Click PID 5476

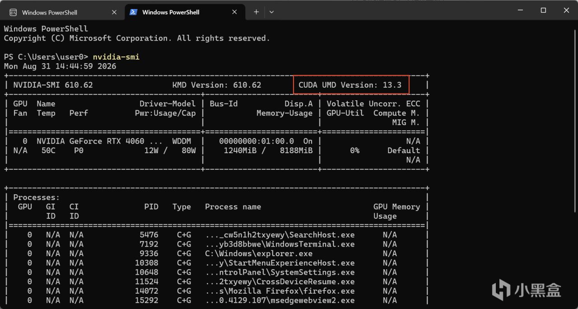click(149, 235)
